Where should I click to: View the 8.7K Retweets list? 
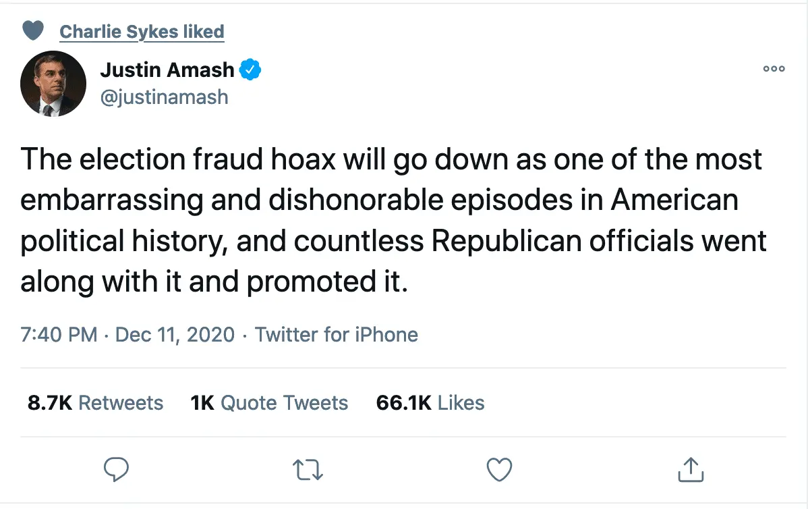click(95, 403)
